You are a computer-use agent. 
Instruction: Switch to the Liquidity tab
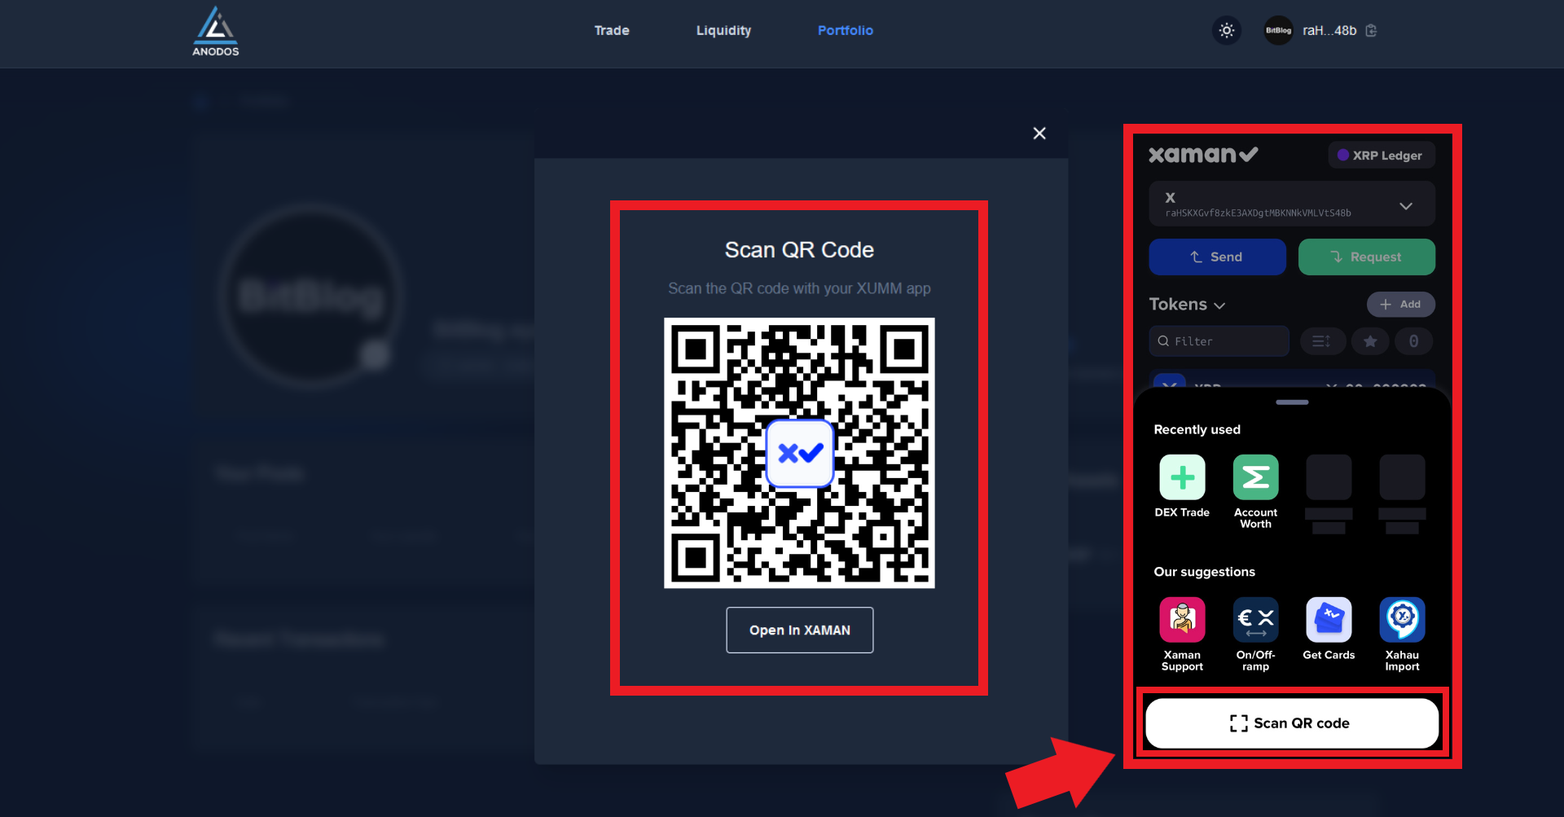723,31
